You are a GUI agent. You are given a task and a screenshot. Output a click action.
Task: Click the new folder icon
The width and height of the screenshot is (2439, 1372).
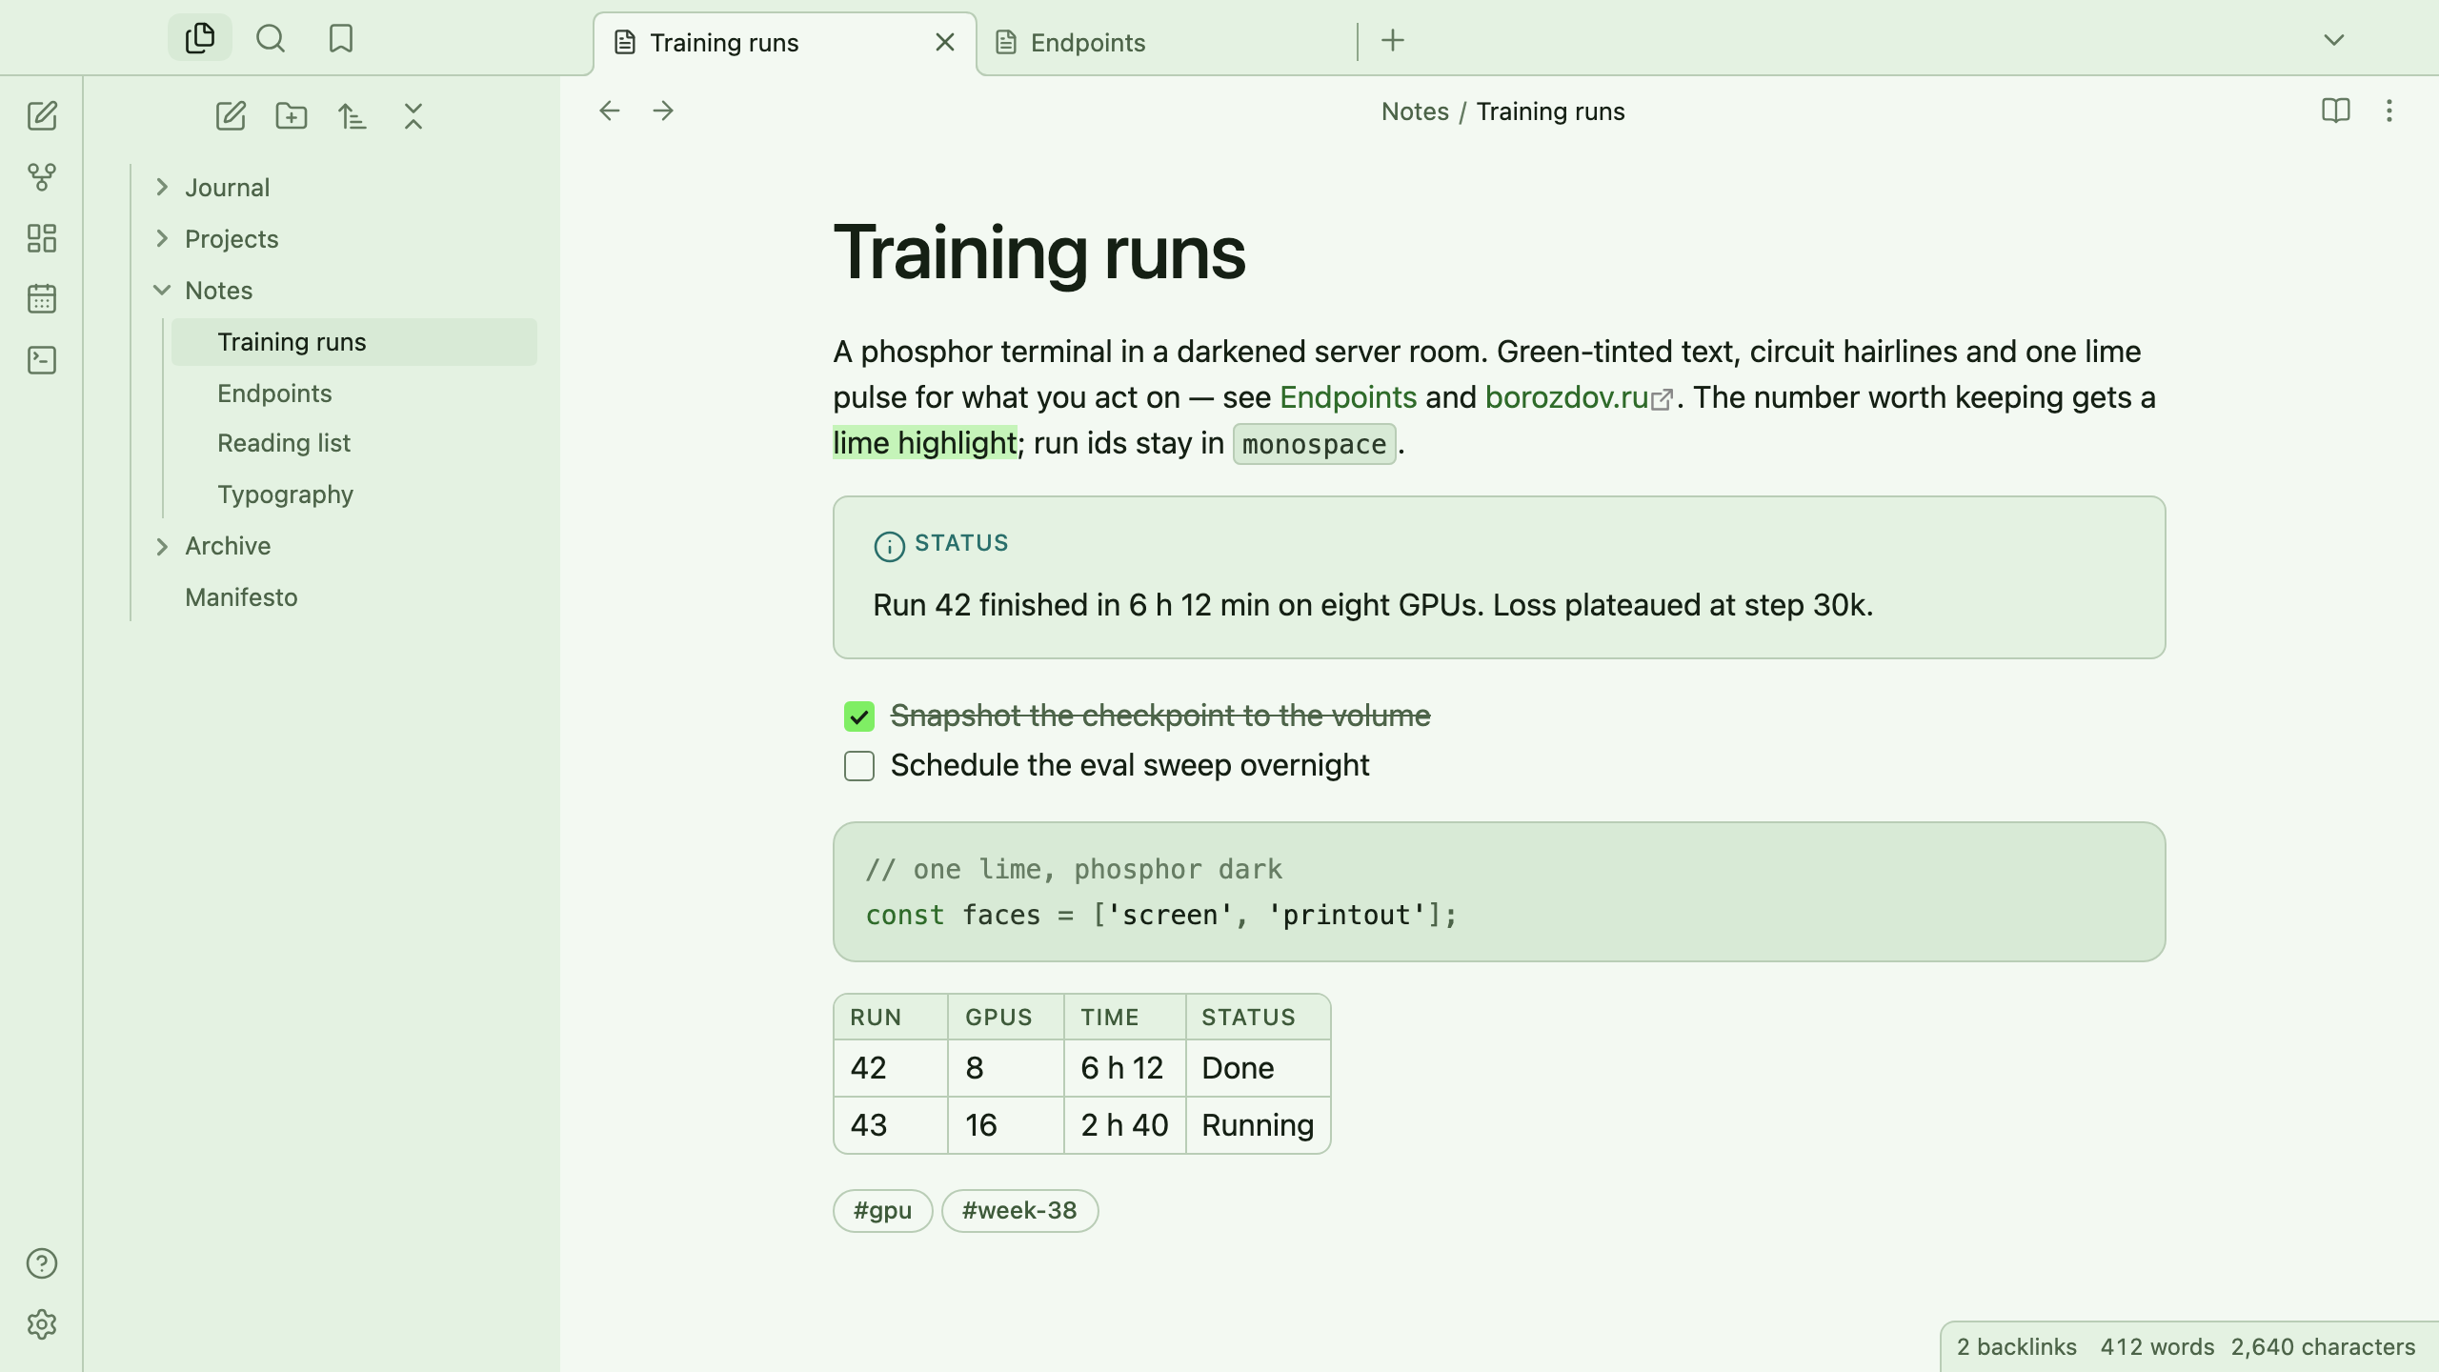[292, 116]
